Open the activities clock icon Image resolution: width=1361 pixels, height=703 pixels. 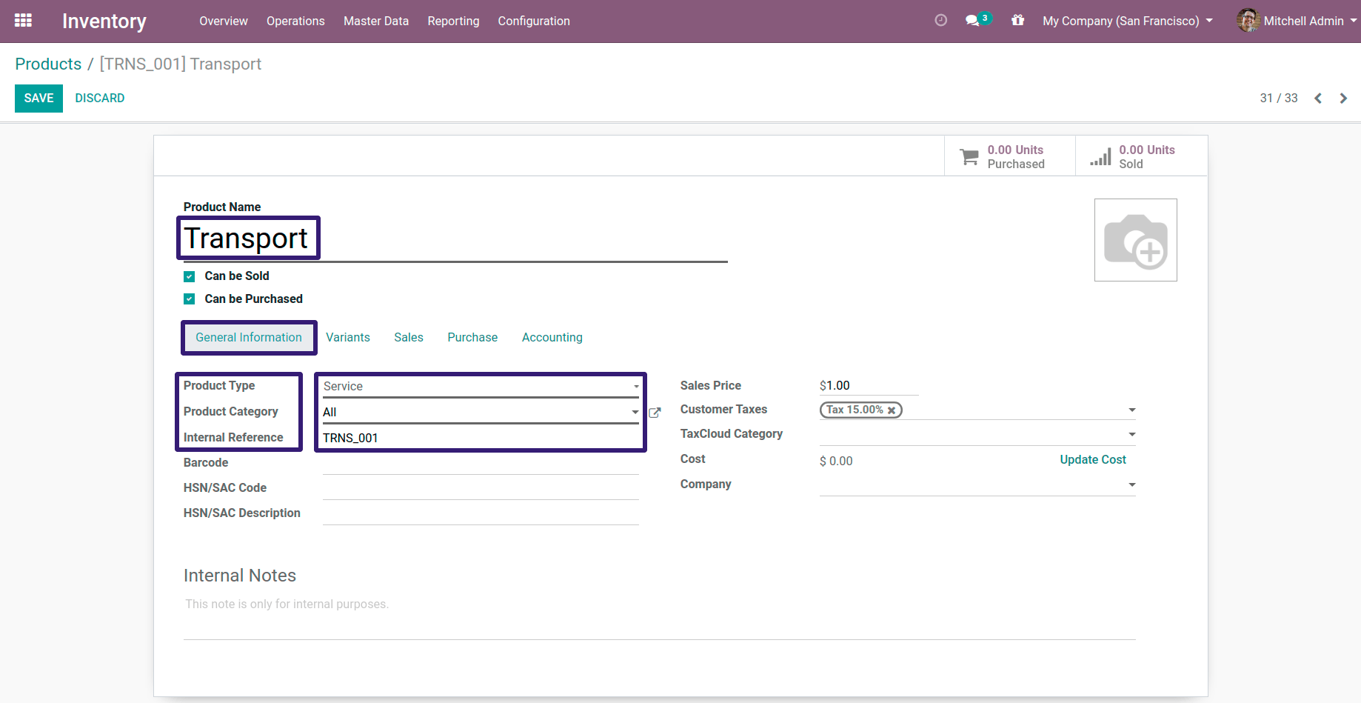click(x=940, y=21)
